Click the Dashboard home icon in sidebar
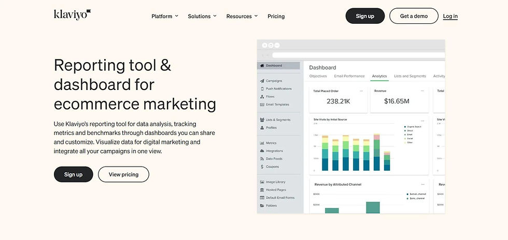The width and height of the screenshot is (508, 240). [x=262, y=66]
